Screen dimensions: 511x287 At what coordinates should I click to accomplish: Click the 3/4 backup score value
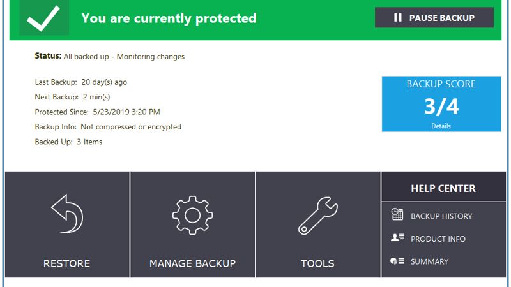441,107
